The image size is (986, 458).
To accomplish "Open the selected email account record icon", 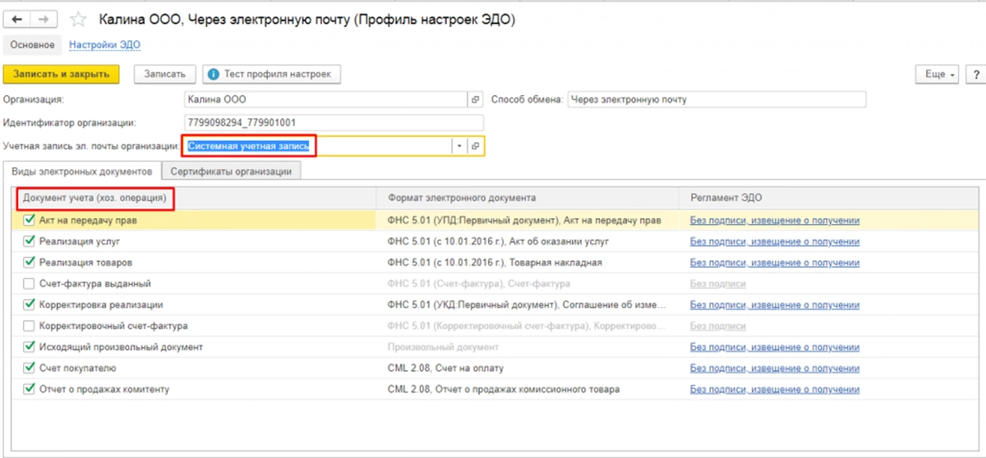I will coord(475,146).
